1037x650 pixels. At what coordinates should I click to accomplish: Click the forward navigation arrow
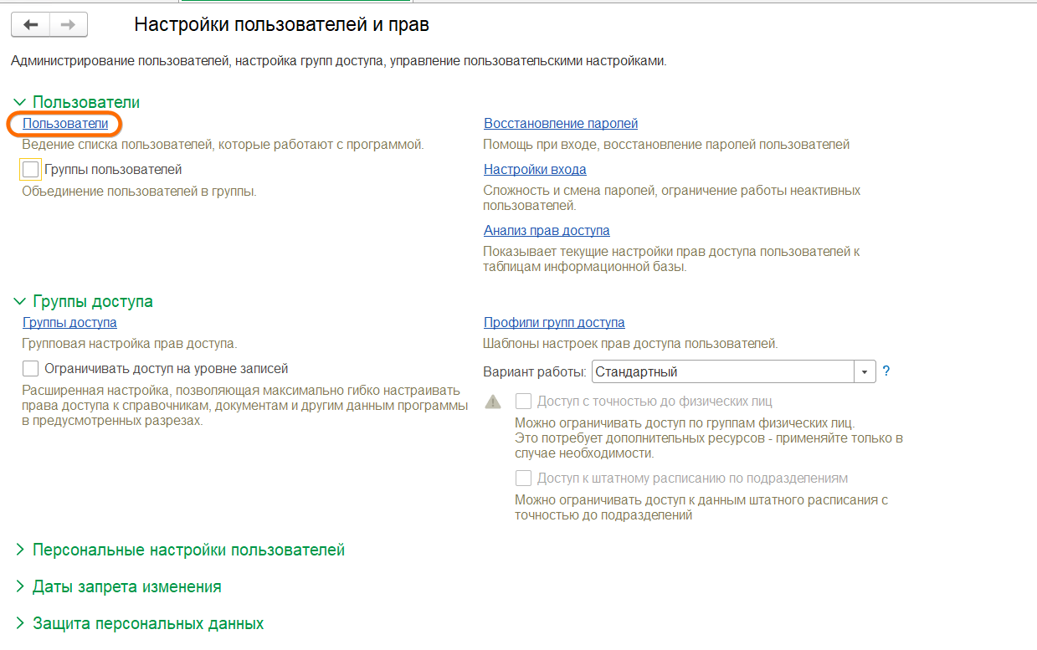pos(69,25)
